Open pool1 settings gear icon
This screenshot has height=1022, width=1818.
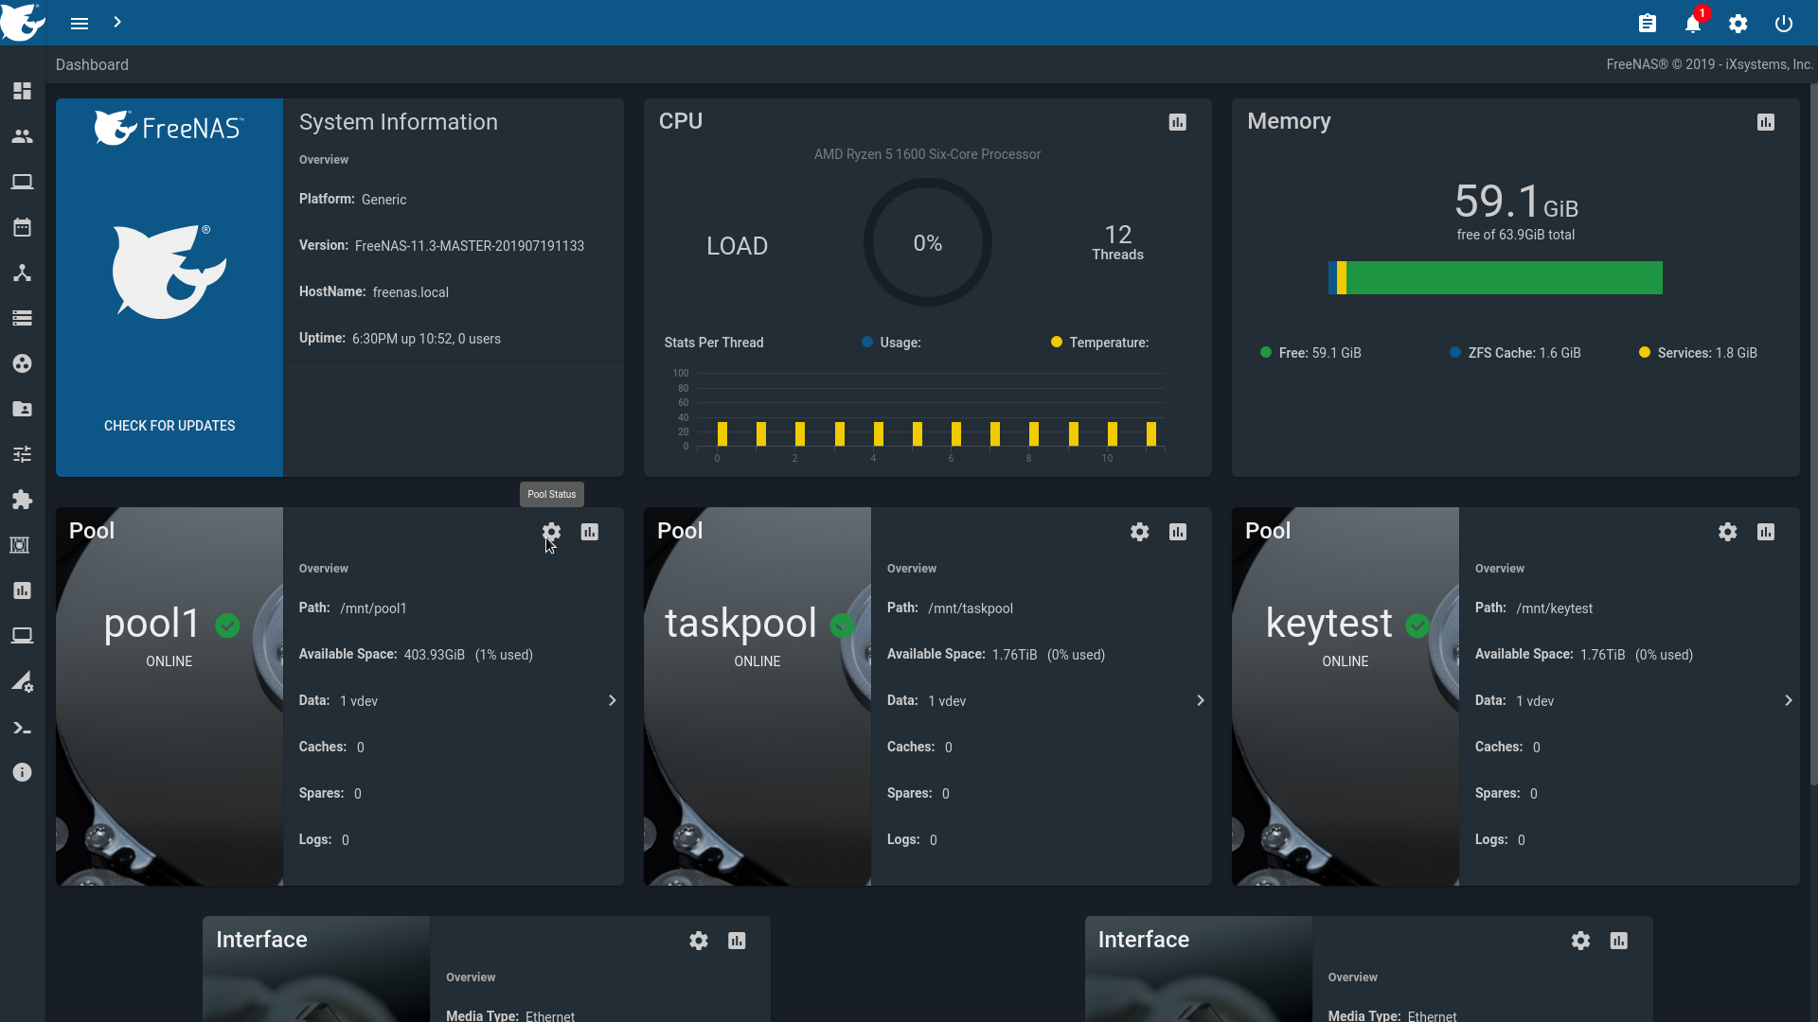tap(552, 532)
